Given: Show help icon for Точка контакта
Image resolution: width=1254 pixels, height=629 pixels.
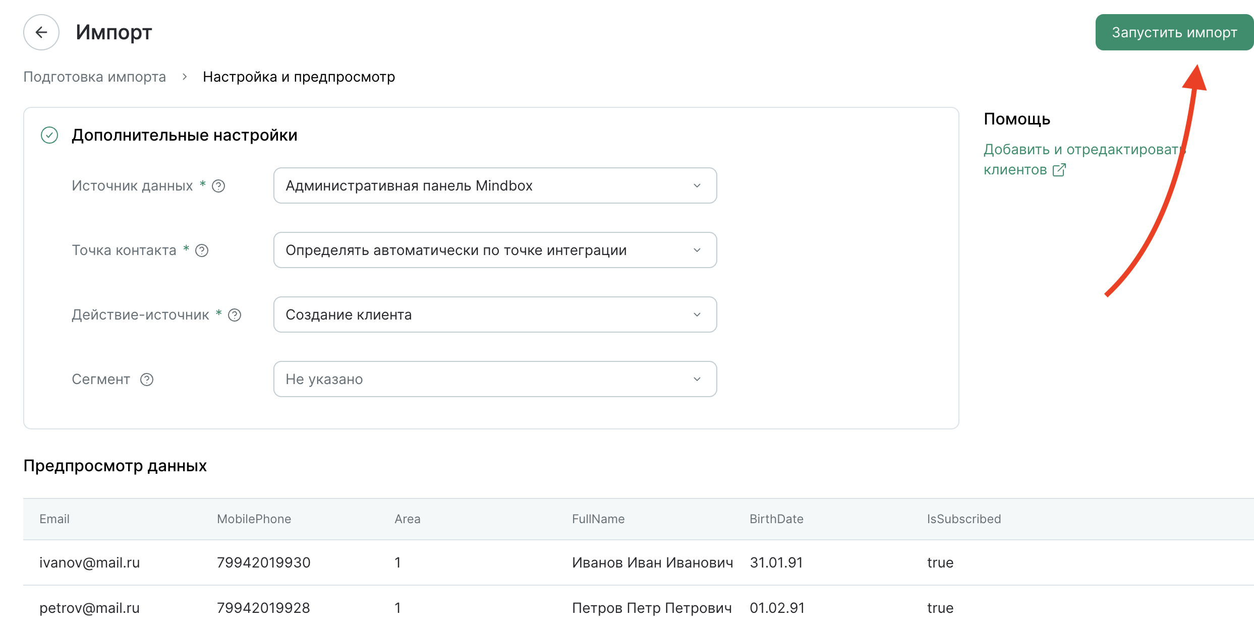Looking at the screenshot, I should (x=202, y=250).
